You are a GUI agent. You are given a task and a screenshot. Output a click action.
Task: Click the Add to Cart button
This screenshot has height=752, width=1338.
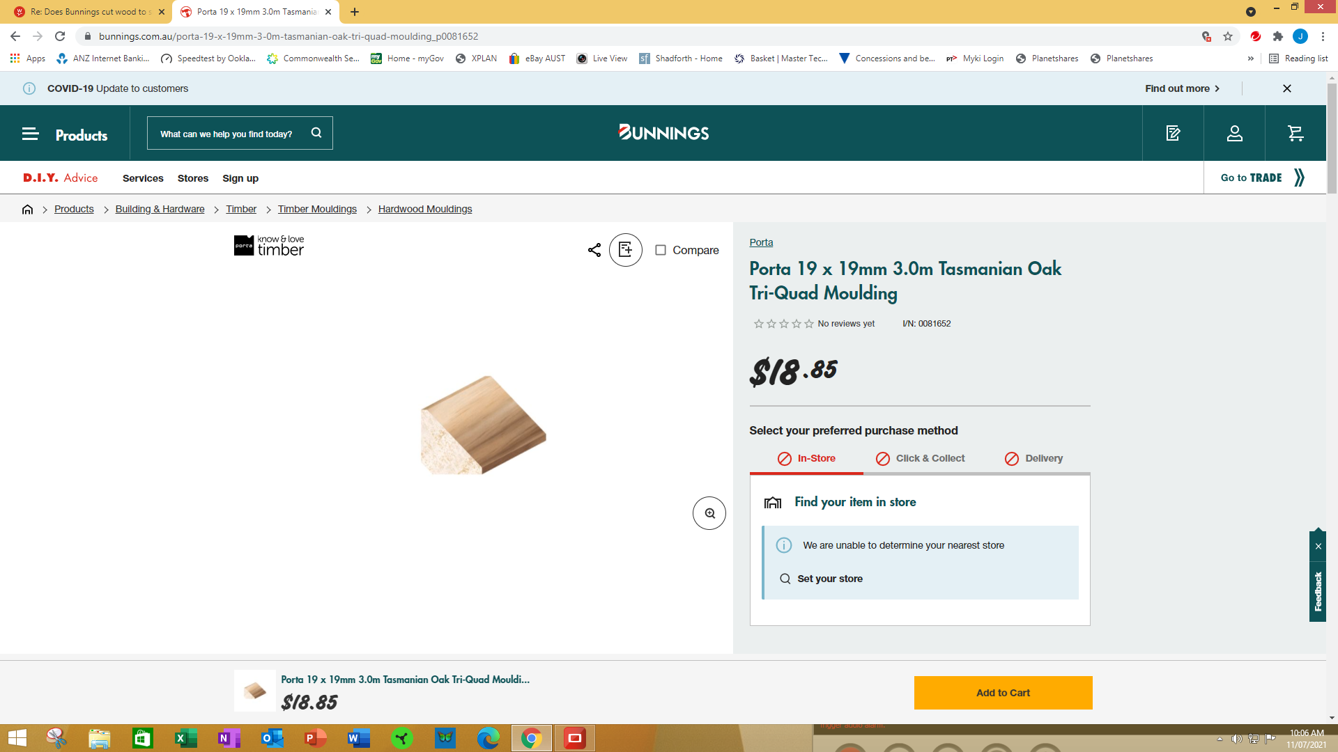1003,692
